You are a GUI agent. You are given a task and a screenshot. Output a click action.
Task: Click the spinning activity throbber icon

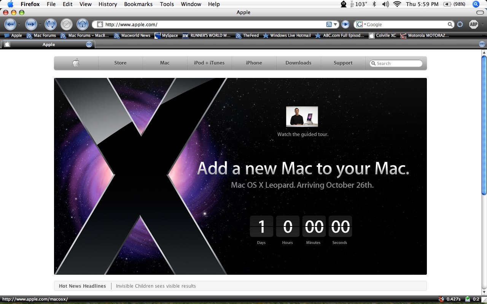(460, 24)
